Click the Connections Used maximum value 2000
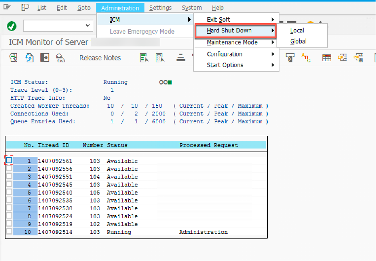376x261 pixels. [x=159, y=114]
